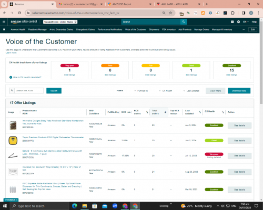
Task: Open the browser extensions puzzle icon
Action: click(x=232, y=13)
